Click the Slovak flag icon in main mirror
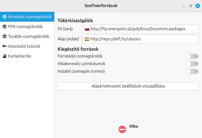Image resolution: width=202 pixels, height=138 pixels. (87, 29)
